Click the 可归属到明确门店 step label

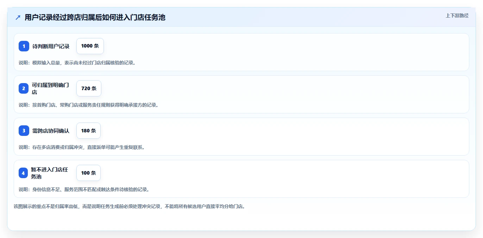(50, 88)
